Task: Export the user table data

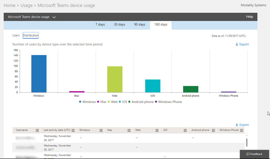Action: tap(242, 125)
